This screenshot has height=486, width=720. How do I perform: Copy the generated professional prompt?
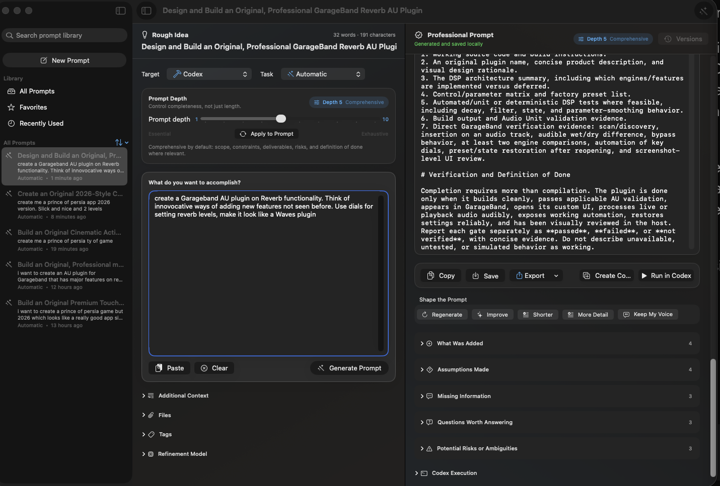[x=441, y=276]
